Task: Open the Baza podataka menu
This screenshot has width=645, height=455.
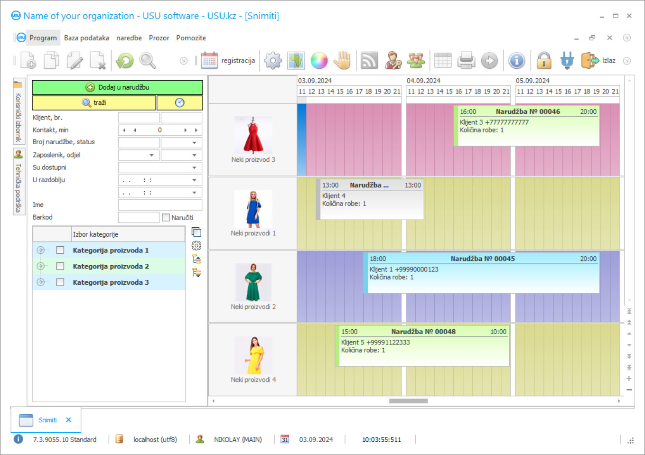Action: [x=86, y=38]
